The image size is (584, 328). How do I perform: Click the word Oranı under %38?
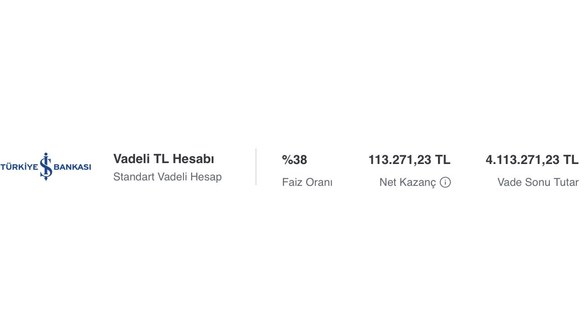coord(319,182)
